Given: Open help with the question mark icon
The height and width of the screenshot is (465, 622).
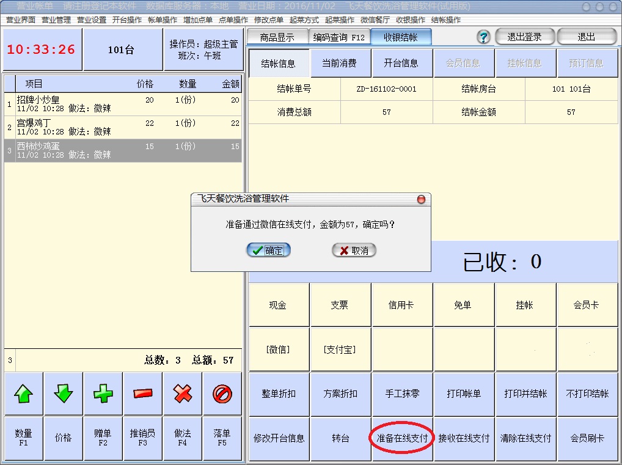Looking at the screenshot, I should [483, 37].
